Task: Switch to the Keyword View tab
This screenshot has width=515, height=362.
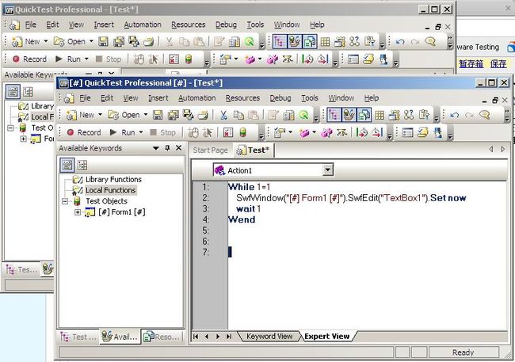Action: point(269,337)
